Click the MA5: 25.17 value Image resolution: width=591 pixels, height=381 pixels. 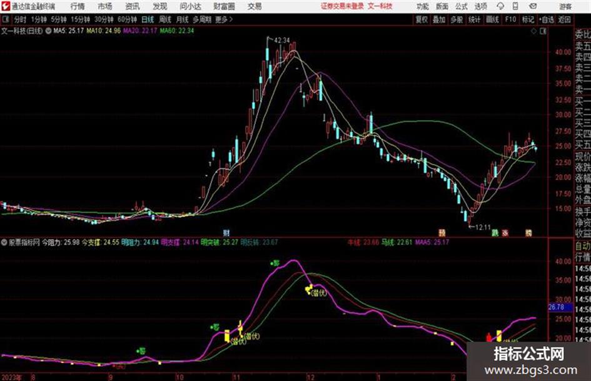(69, 31)
